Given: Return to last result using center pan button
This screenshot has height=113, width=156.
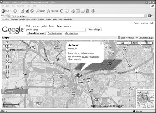Looking at the screenshot, I should (x=7, y=46).
